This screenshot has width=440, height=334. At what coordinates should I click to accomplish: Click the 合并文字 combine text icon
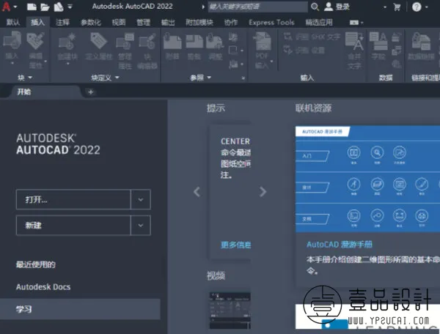click(x=354, y=42)
